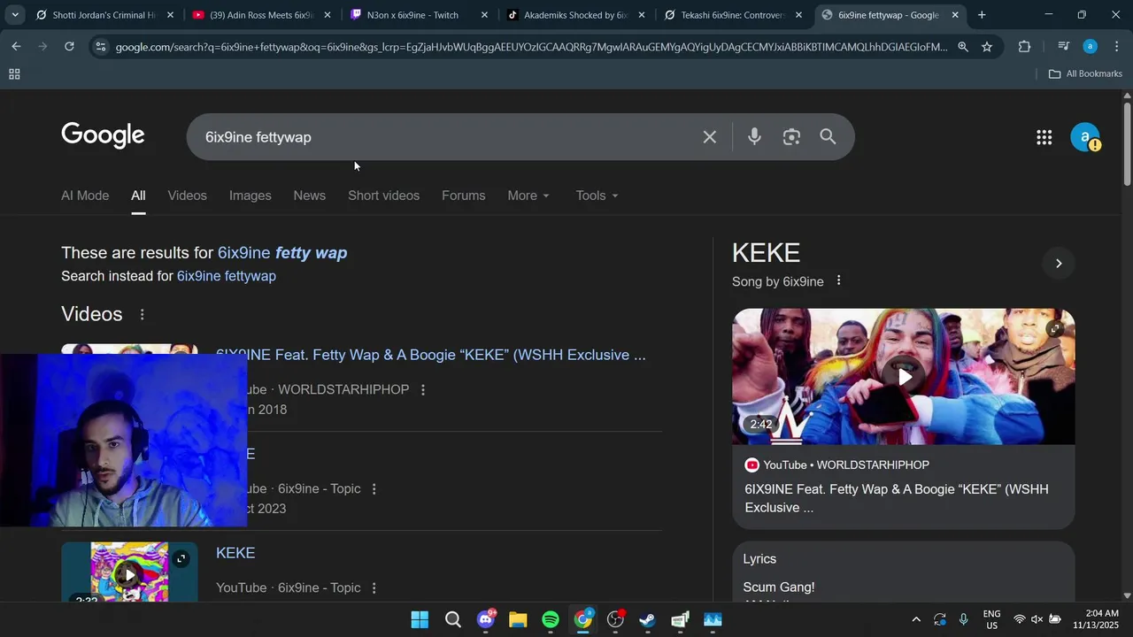
Task: Play the KEKE video in knowledge panel
Action: coord(904,377)
